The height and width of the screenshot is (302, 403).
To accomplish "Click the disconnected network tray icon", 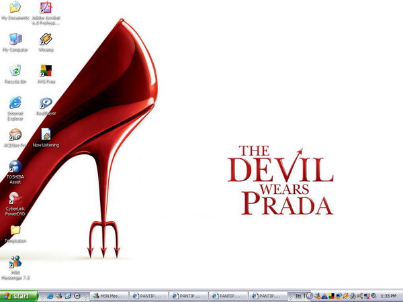I will (367, 296).
